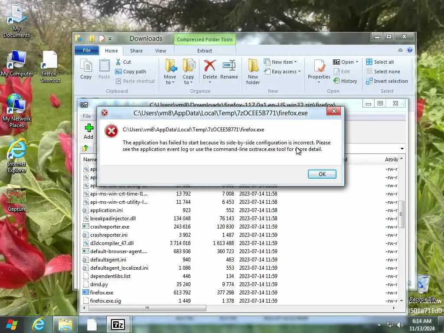Select crashreporter.exe in the list
Viewport: 444px width, 333px height.
pos(110,227)
